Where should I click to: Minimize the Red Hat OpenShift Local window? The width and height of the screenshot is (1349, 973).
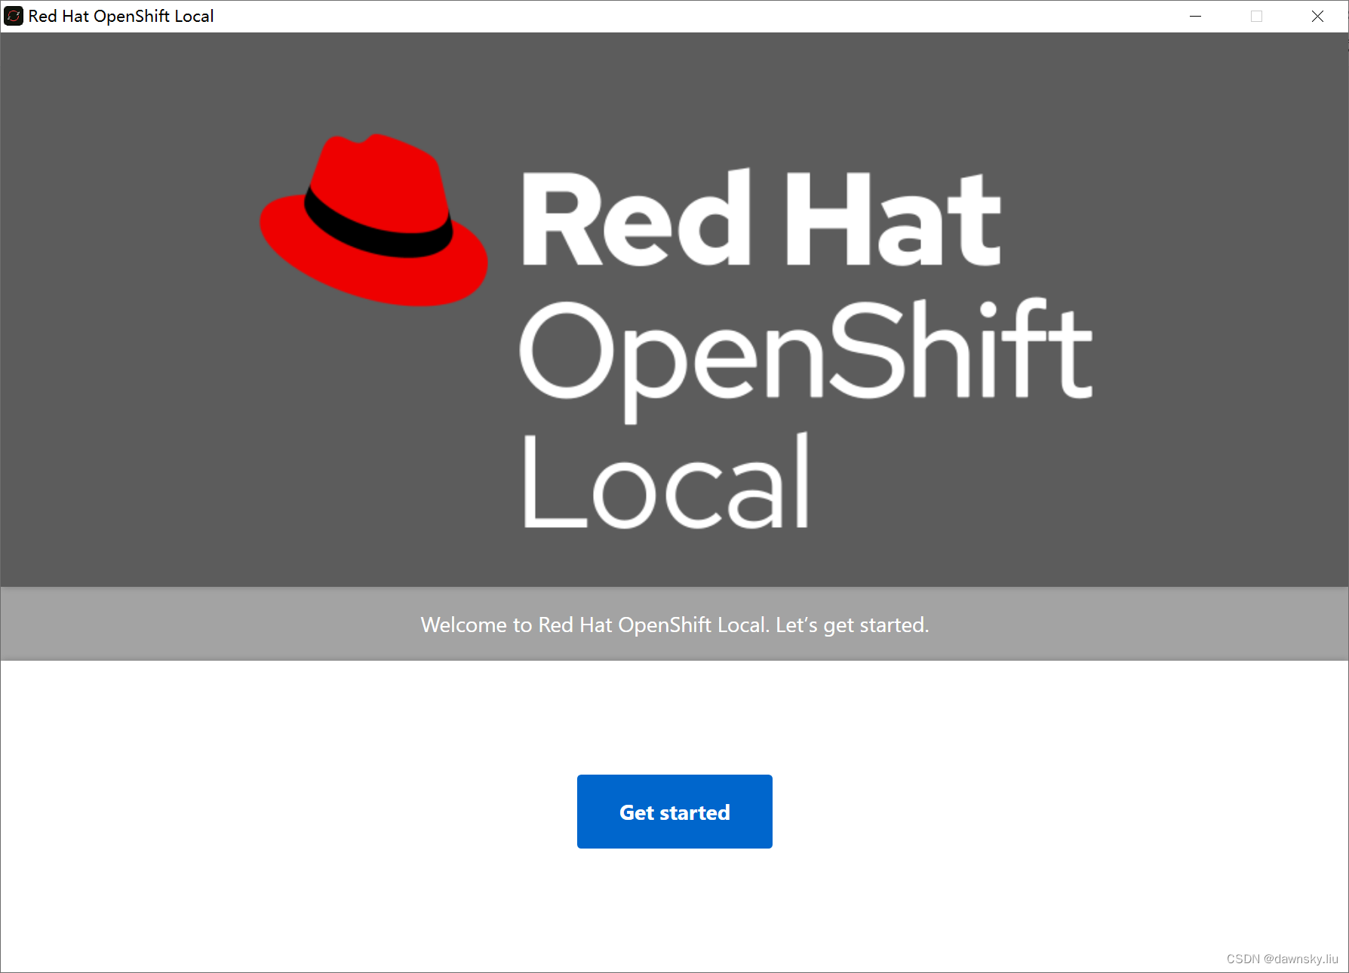pos(1195,16)
